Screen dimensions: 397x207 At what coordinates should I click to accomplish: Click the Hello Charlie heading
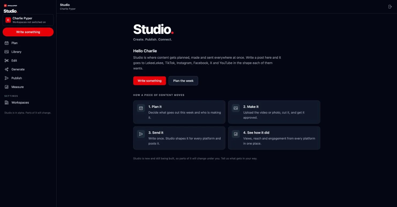point(145,51)
